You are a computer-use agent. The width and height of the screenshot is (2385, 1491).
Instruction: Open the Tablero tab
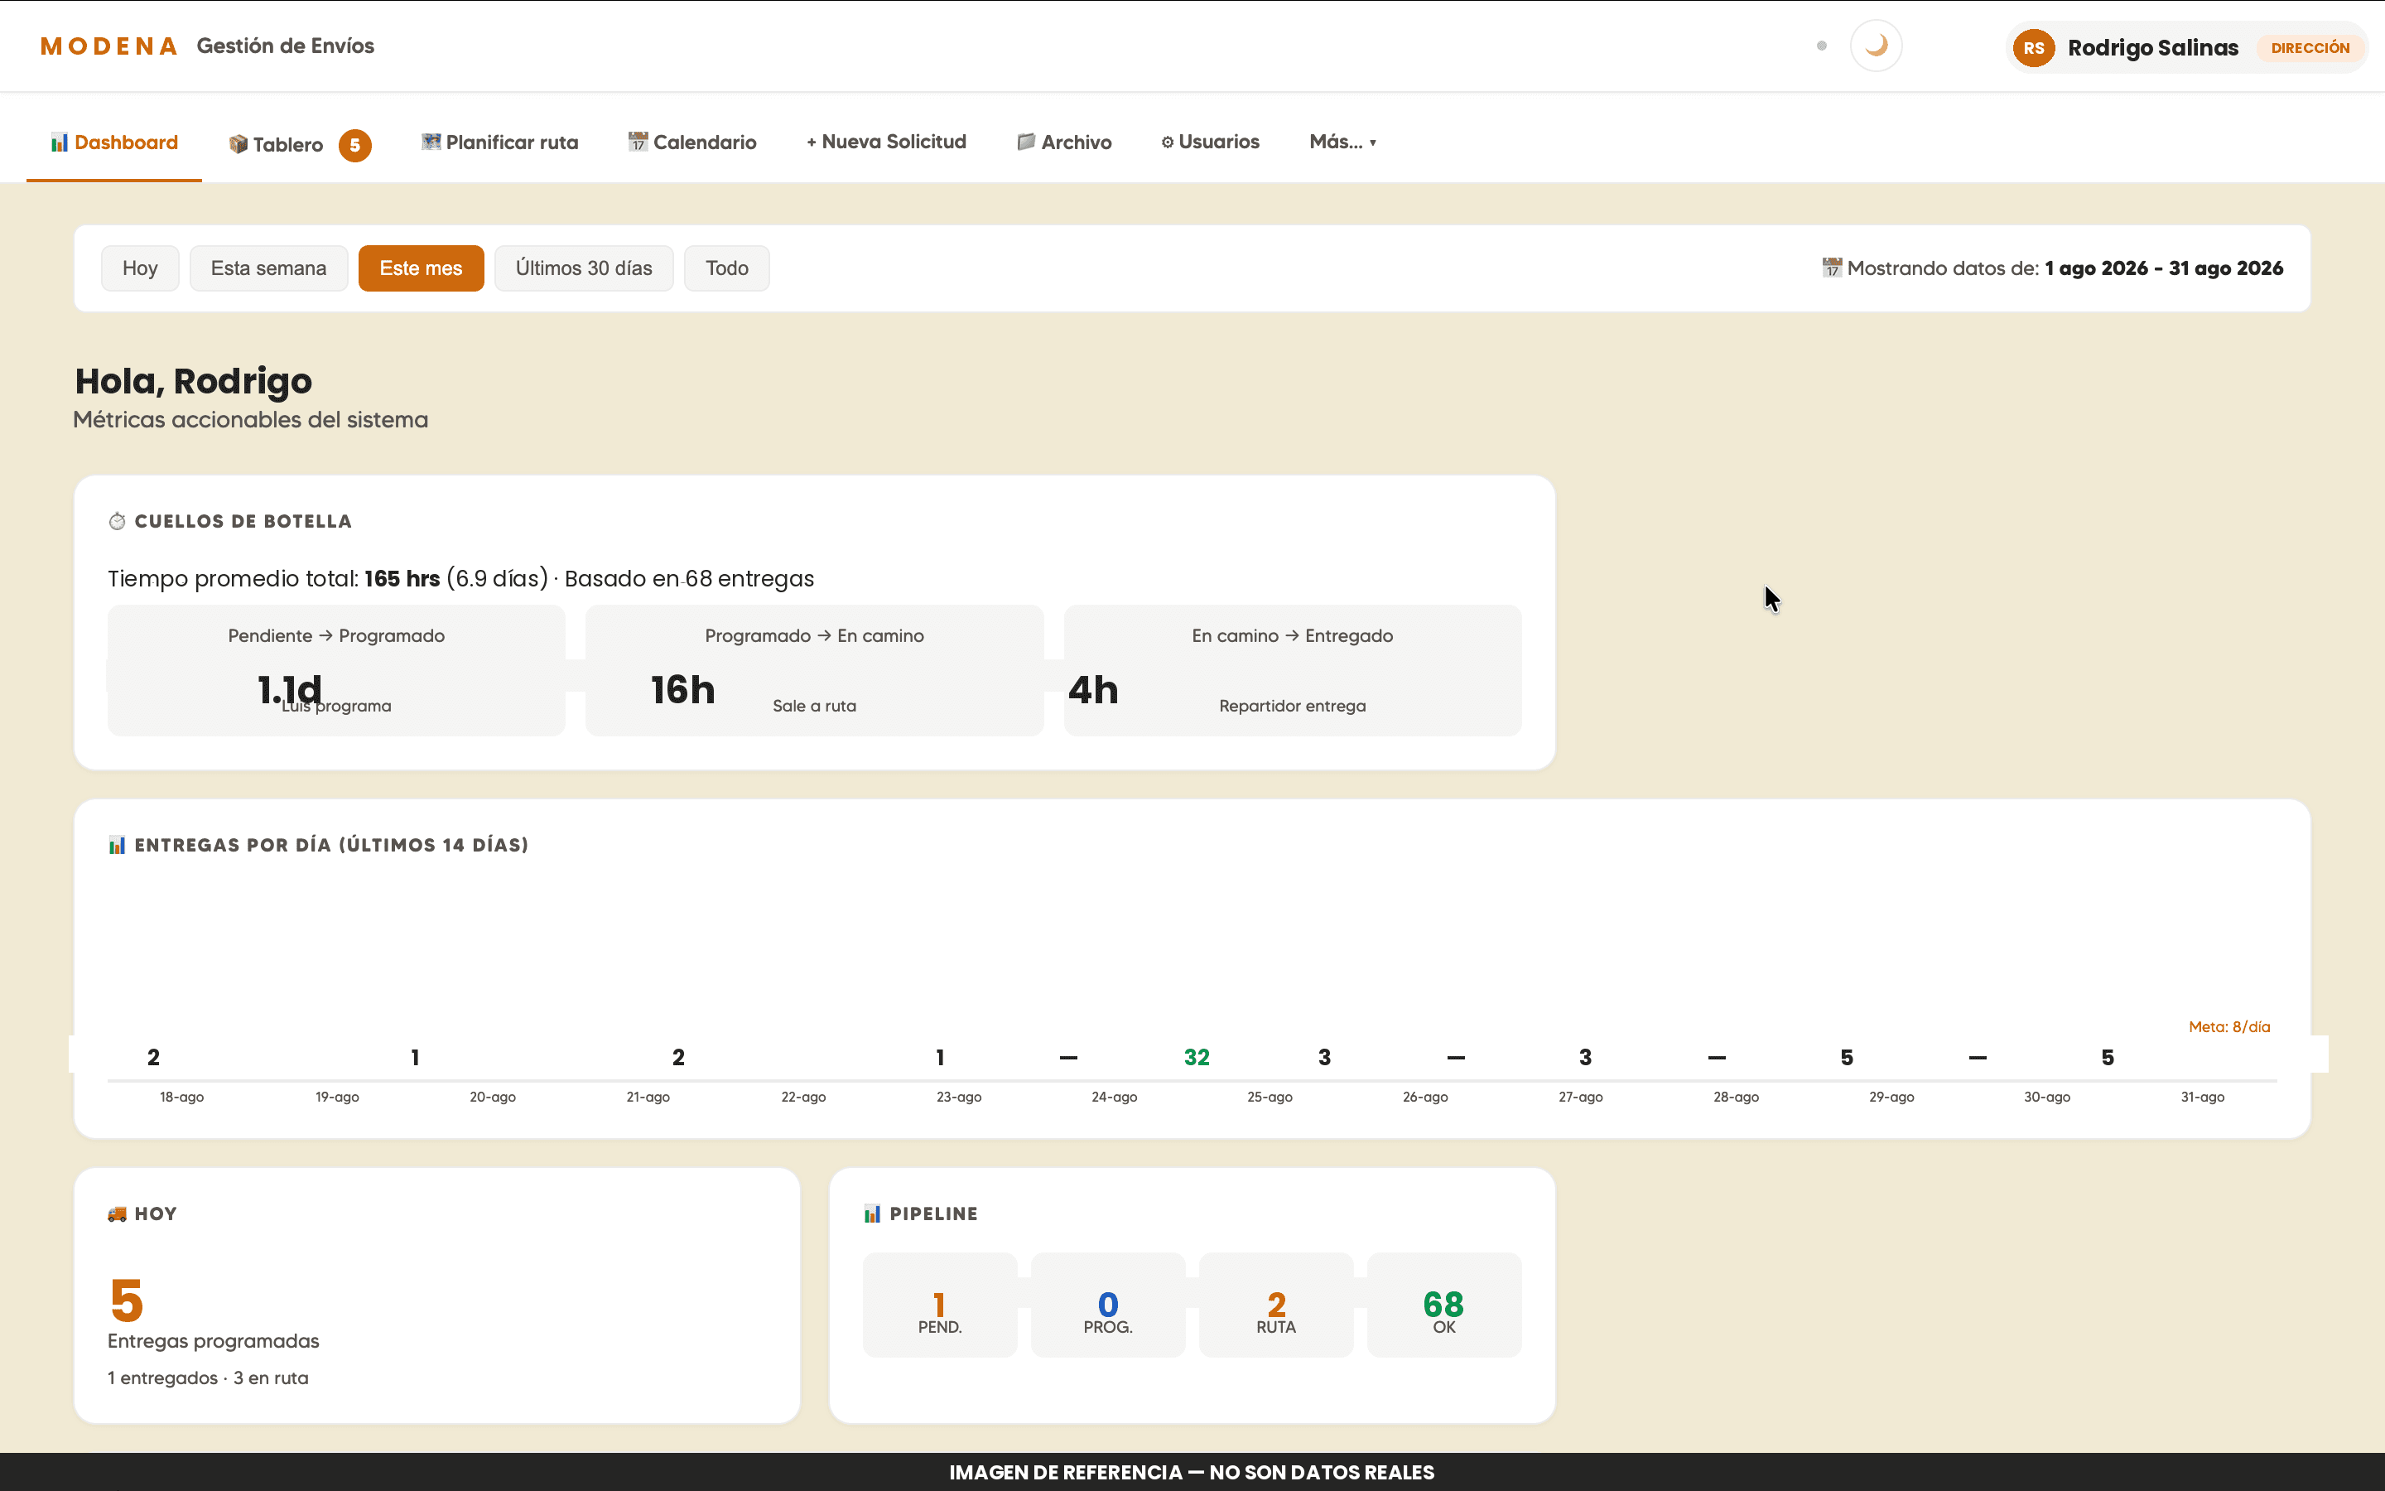(300, 144)
